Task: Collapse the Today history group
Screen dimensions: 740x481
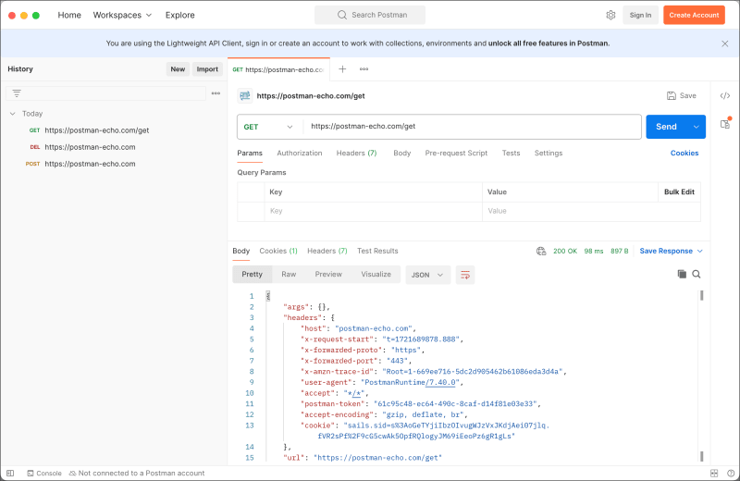Action: coord(13,114)
